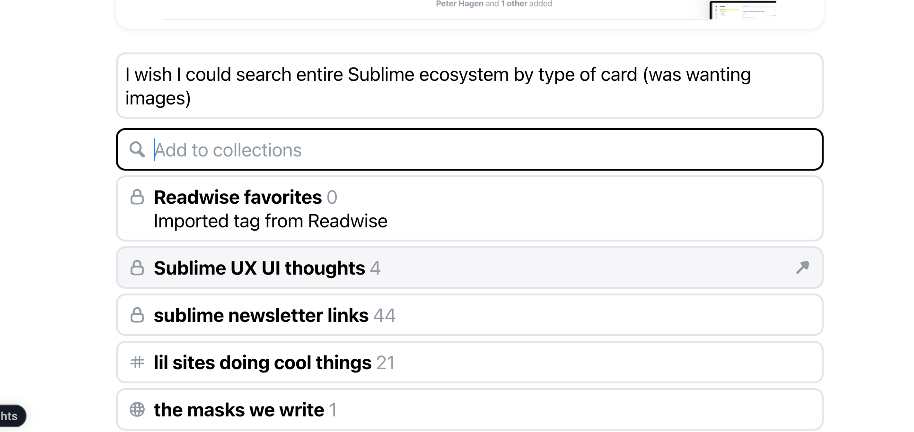Open Sublime UX UI thoughts via the arrow icon
Image resolution: width=914 pixels, height=432 pixels.
(x=802, y=268)
